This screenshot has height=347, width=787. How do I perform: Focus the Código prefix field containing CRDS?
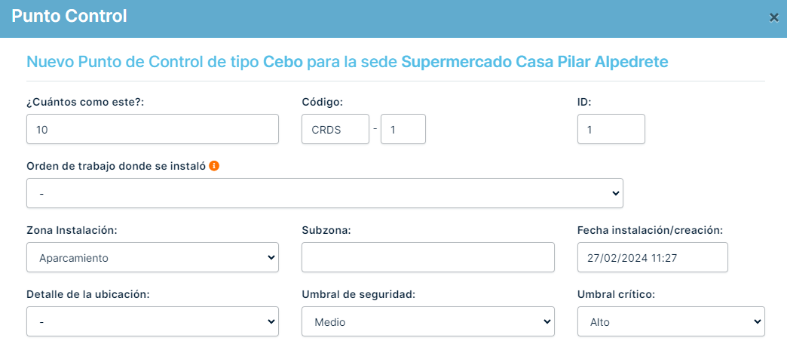335,129
